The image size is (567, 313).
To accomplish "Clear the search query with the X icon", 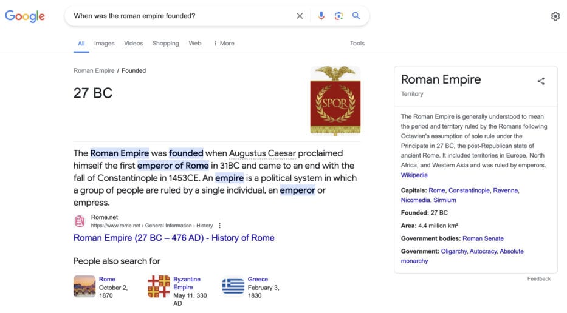I will click(300, 16).
